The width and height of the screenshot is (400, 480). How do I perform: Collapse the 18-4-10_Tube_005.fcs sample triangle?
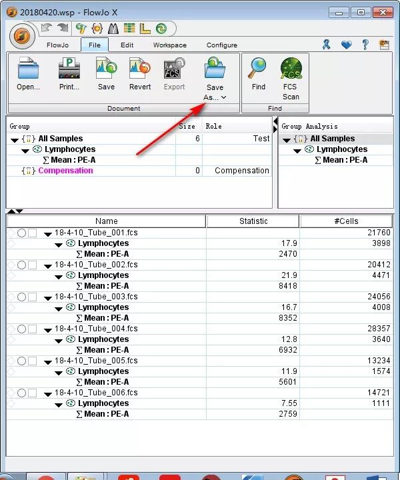(x=48, y=363)
